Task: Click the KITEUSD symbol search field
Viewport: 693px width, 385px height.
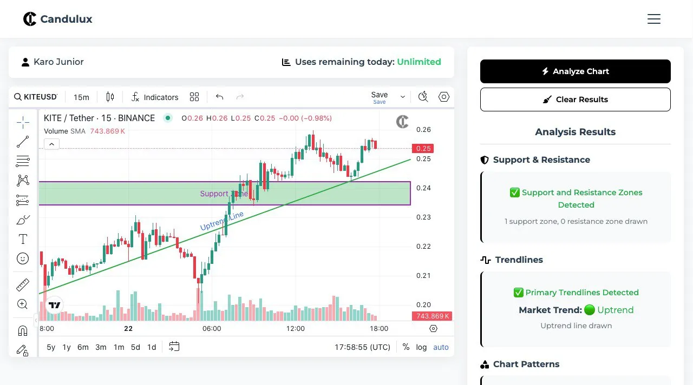Action: coord(36,97)
